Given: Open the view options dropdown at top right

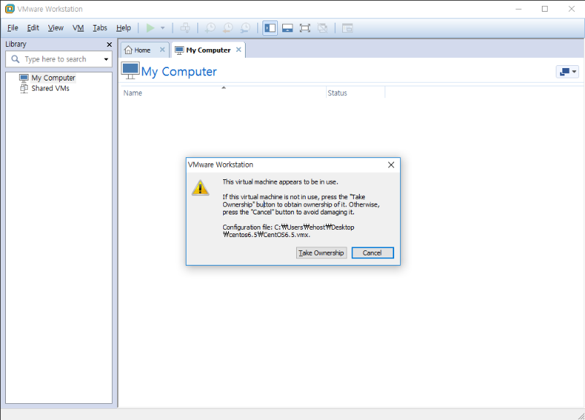Looking at the screenshot, I should click(567, 71).
